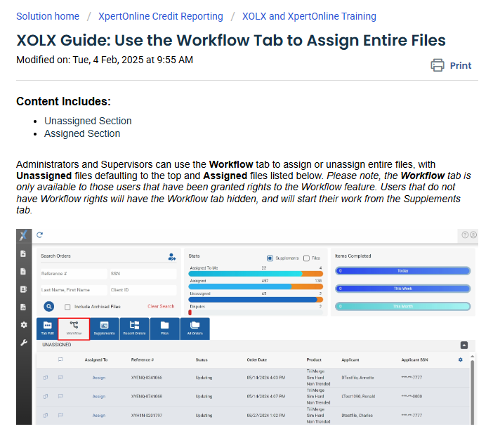Image resolution: width=493 pixels, height=436 pixels.
Task: Click notes flag icon in XYENQ-0341066 row
Action: [x=60, y=378]
